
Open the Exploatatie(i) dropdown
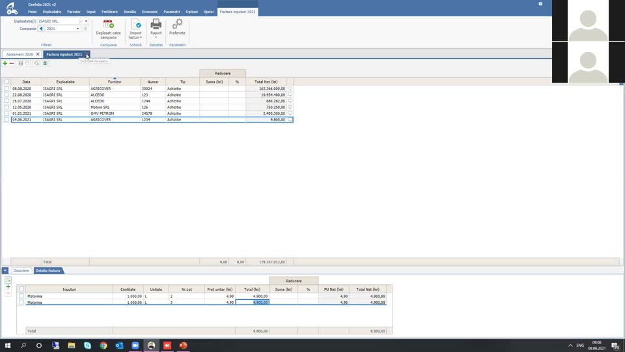[x=86, y=21]
